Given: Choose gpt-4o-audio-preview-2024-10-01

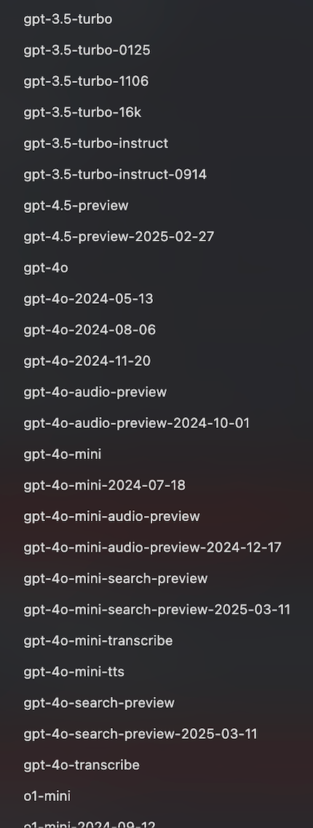Looking at the screenshot, I should (x=136, y=423).
